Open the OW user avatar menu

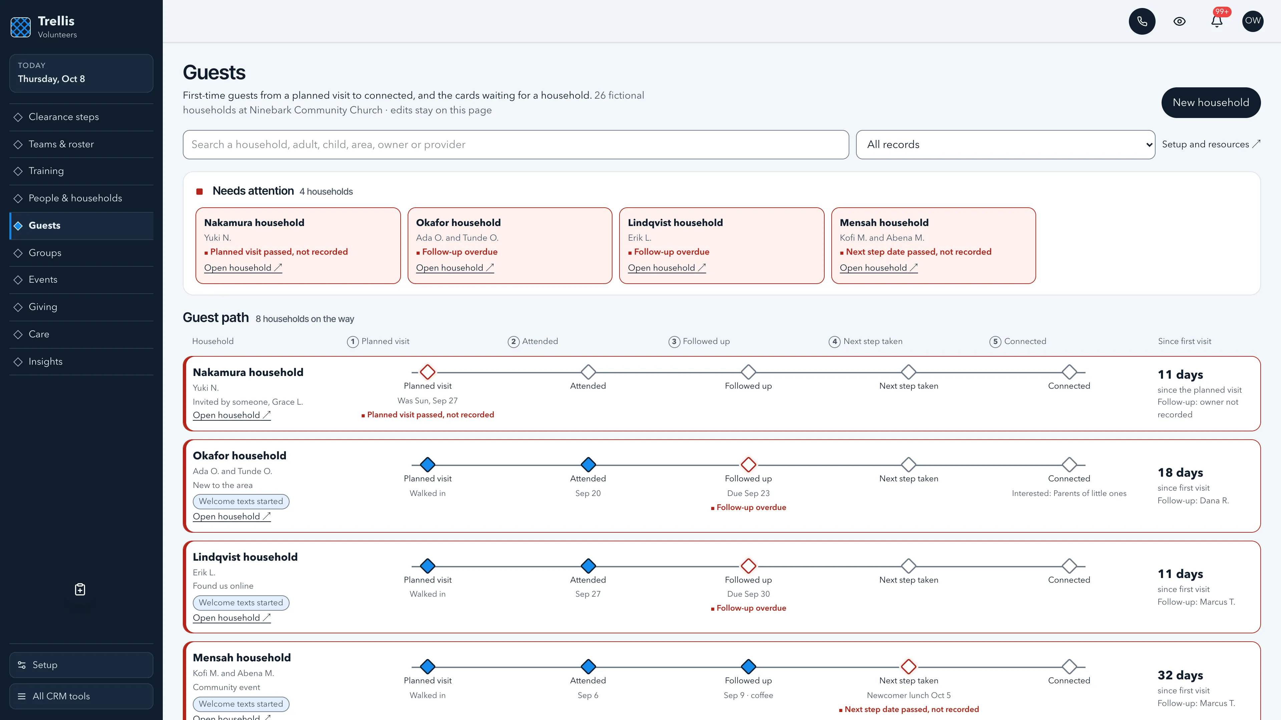[1253, 21]
